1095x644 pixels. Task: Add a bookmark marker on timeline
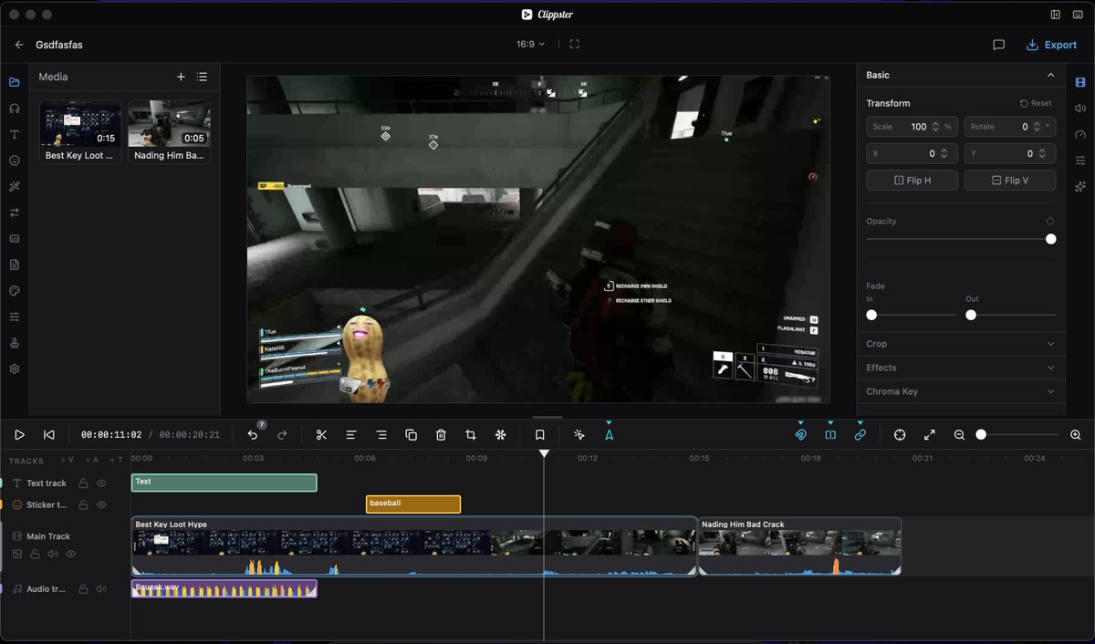point(540,435)
